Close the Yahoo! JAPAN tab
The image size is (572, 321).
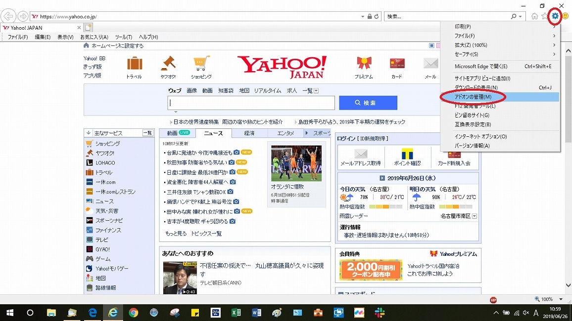click(x=79, y=28)
